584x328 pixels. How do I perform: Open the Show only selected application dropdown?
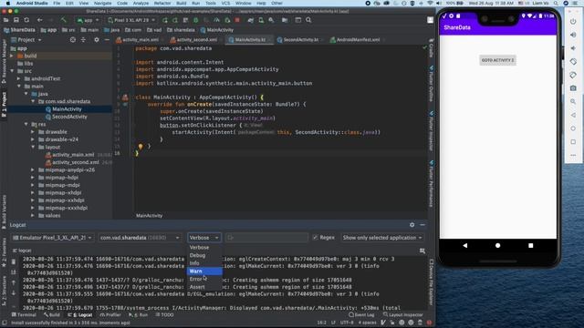tap(382, 238)
